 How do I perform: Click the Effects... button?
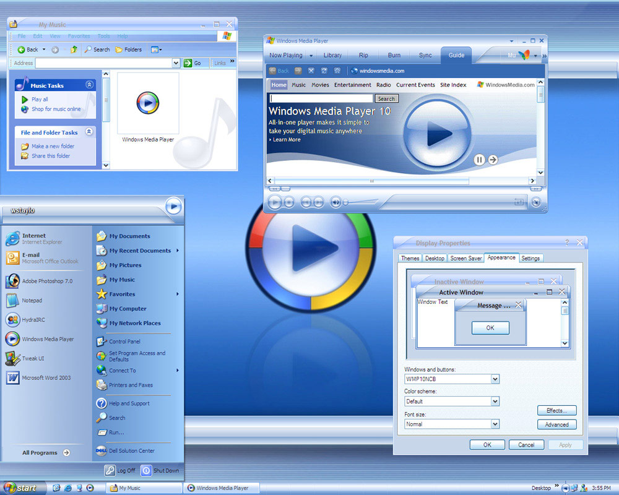pos(556,410)
